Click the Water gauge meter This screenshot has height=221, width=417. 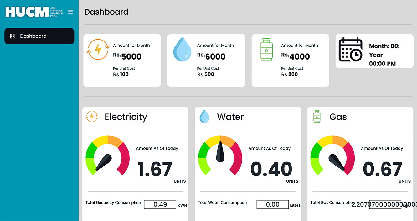[220, 155]
